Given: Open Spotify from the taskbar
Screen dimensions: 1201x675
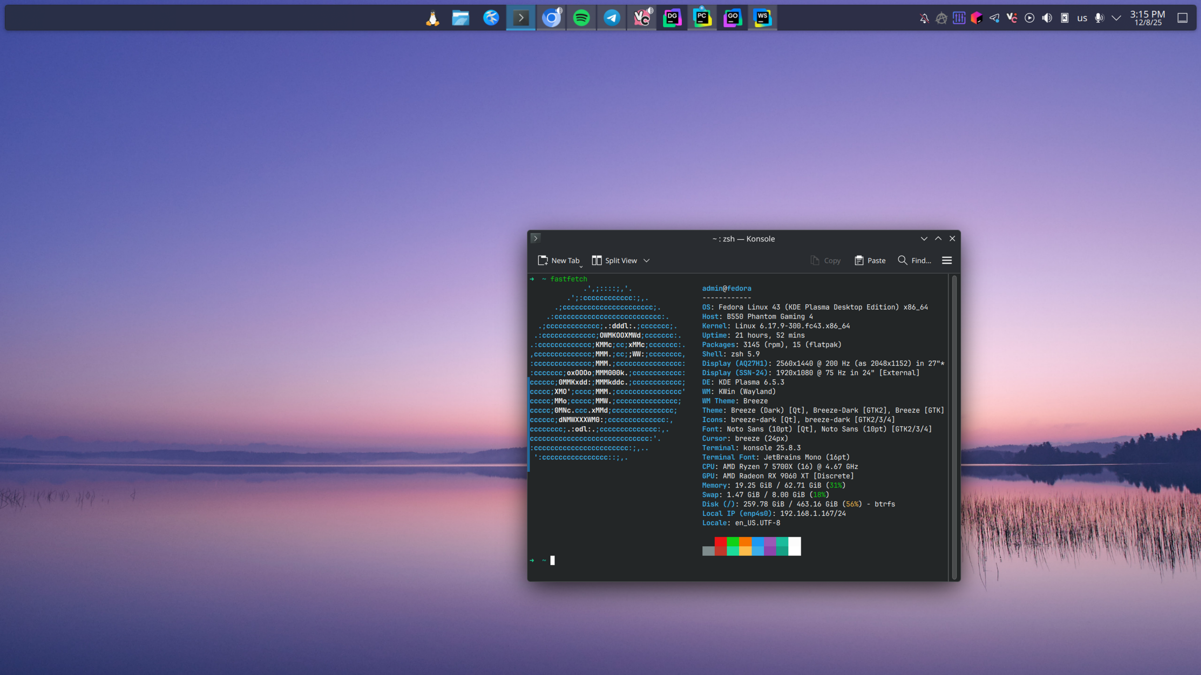Looking at the screenshot, I should (581, 18).
